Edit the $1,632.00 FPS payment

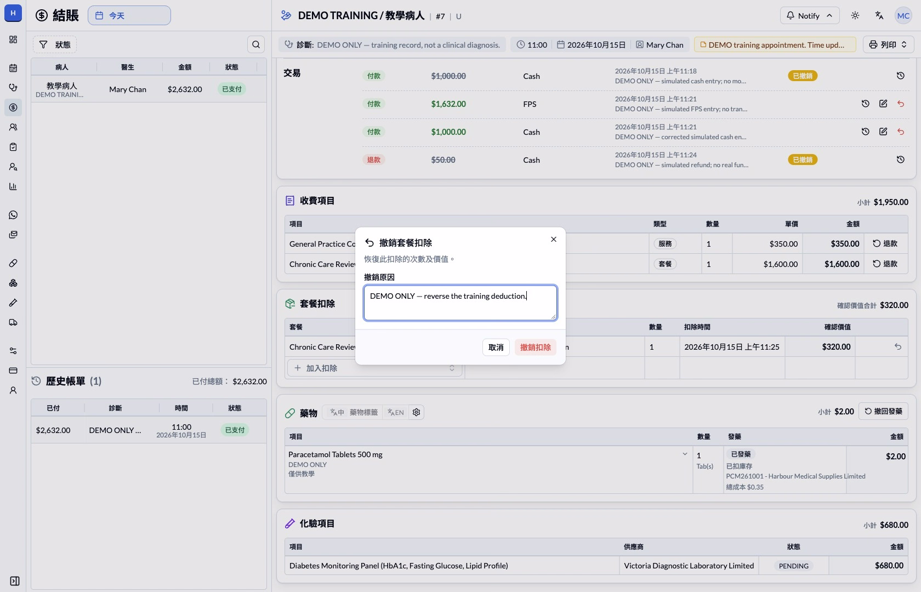tap(883, 104)
